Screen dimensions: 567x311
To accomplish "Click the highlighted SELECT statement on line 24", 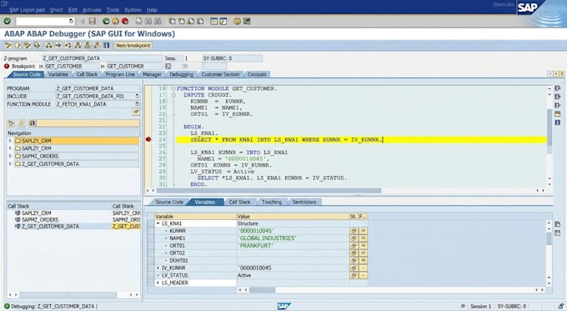I will coord(362,139).
